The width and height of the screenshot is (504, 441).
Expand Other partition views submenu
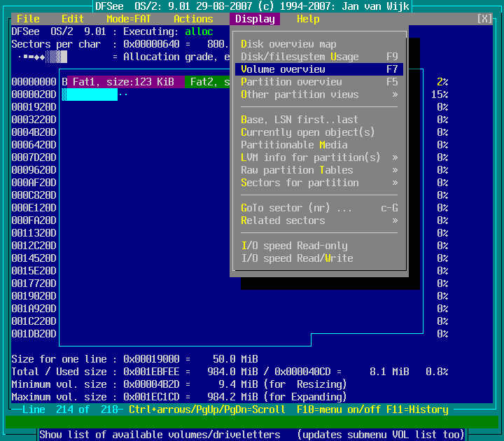(x=300, y=94)
